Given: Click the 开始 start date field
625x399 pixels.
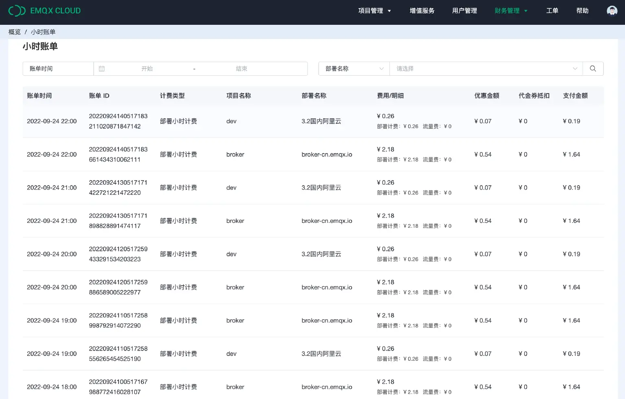Looking at the screenshot, I should click(148, 68).
